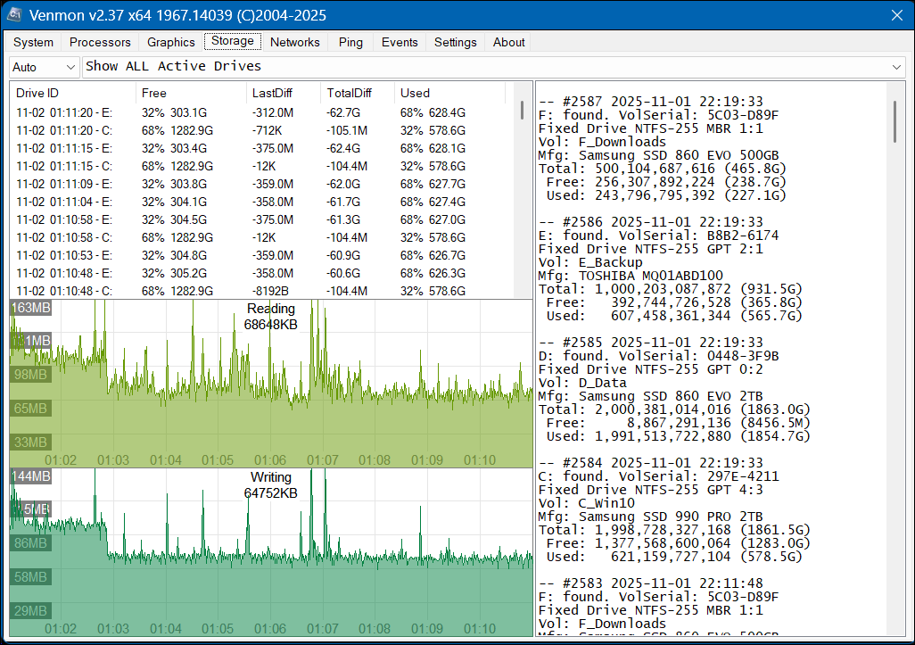
Task: View the Graphics tab
Action: [x=170, y=42]
